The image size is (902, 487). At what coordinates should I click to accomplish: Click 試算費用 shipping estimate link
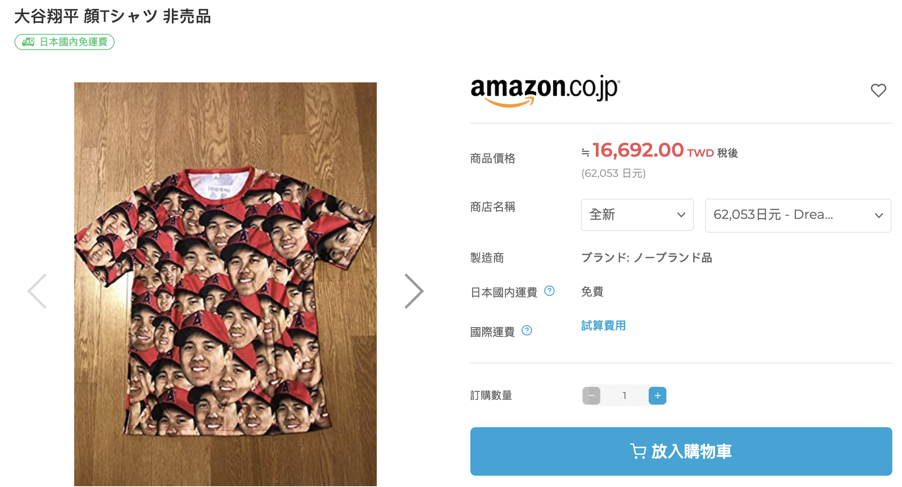click(x=603, y=325)
